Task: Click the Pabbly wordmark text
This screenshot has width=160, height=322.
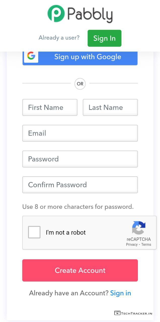Action: [90, 15]
